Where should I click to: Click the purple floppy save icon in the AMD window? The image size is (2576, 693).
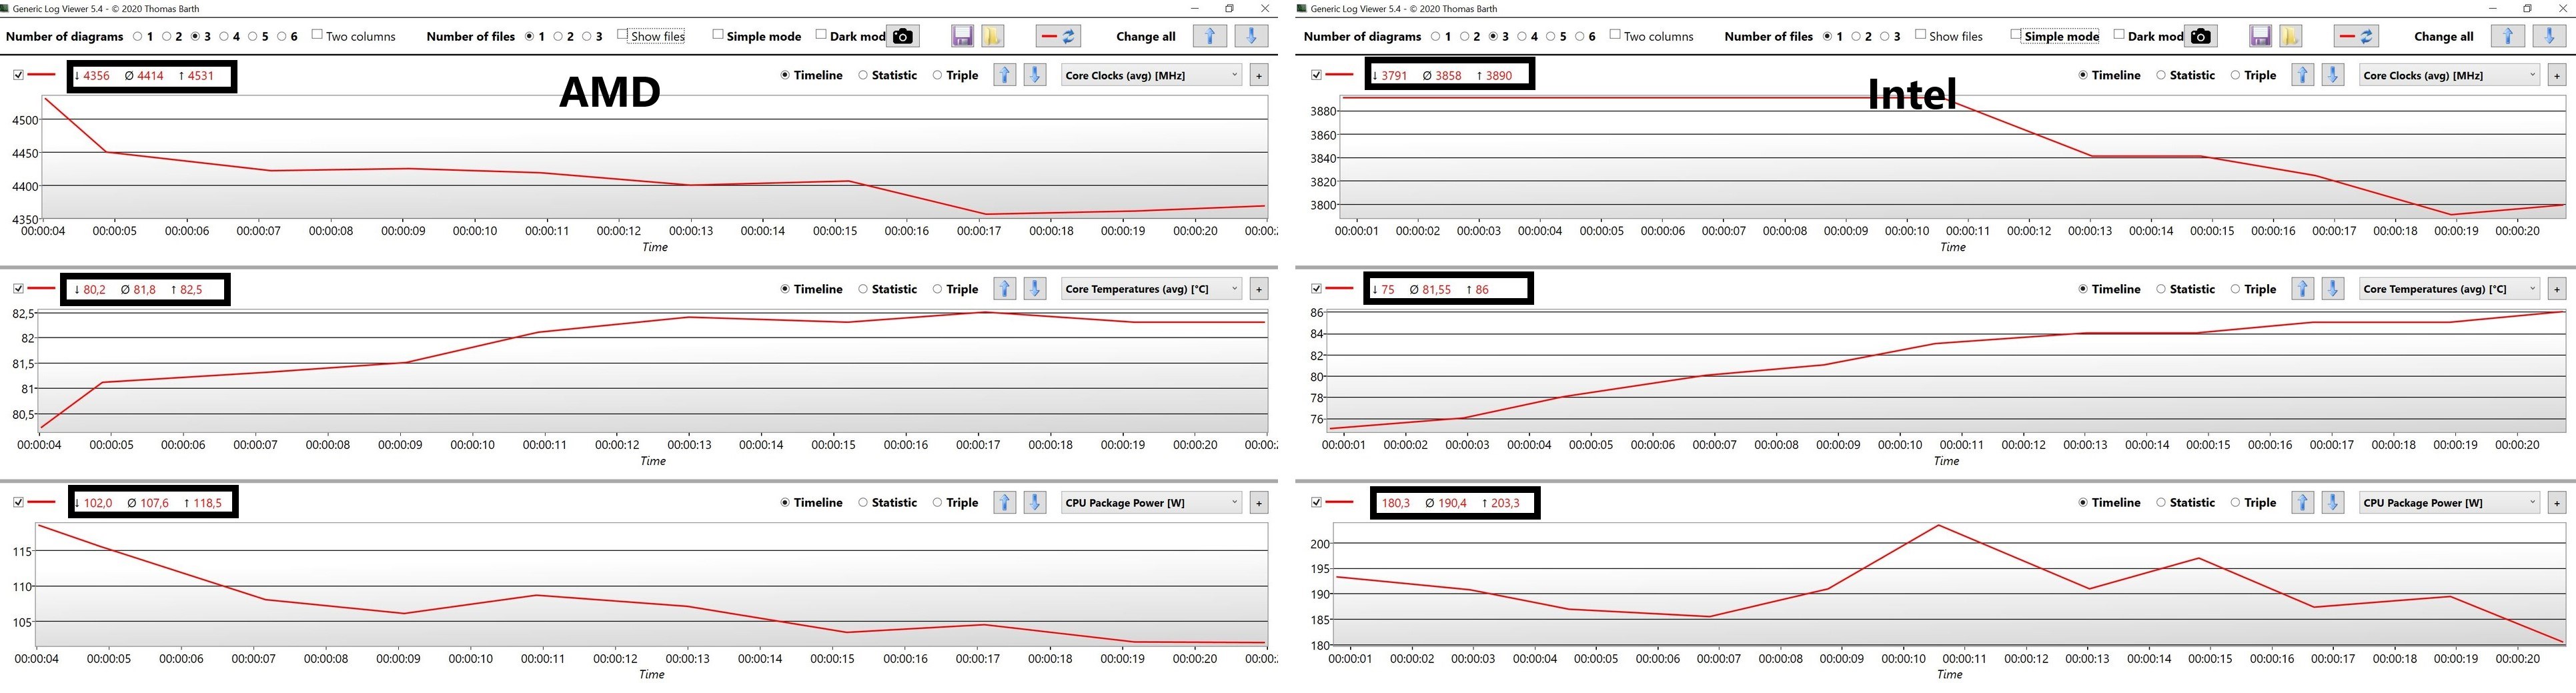[962, 36]
